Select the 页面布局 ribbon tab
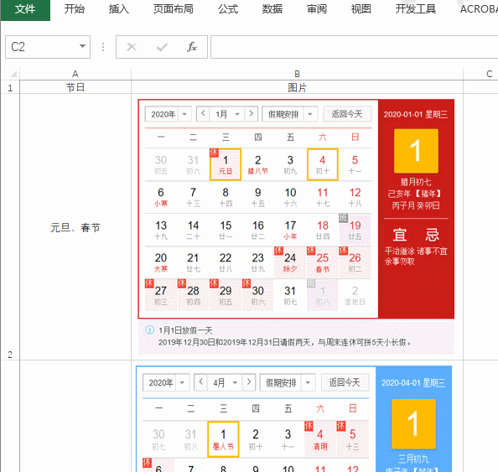 (x=173, y=9)
